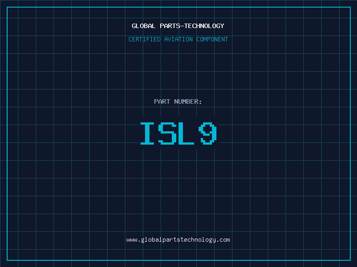Open the www.globalpartstechnology.com website link
The width and height of the screenshot is (357, 267).
coord(178,240)
